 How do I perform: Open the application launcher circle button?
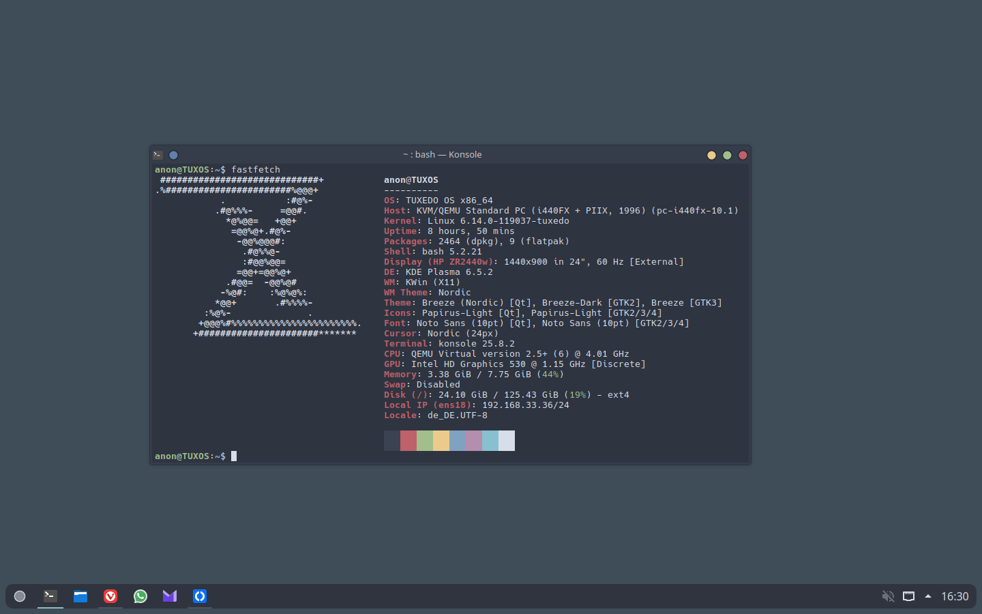point(20,596)
